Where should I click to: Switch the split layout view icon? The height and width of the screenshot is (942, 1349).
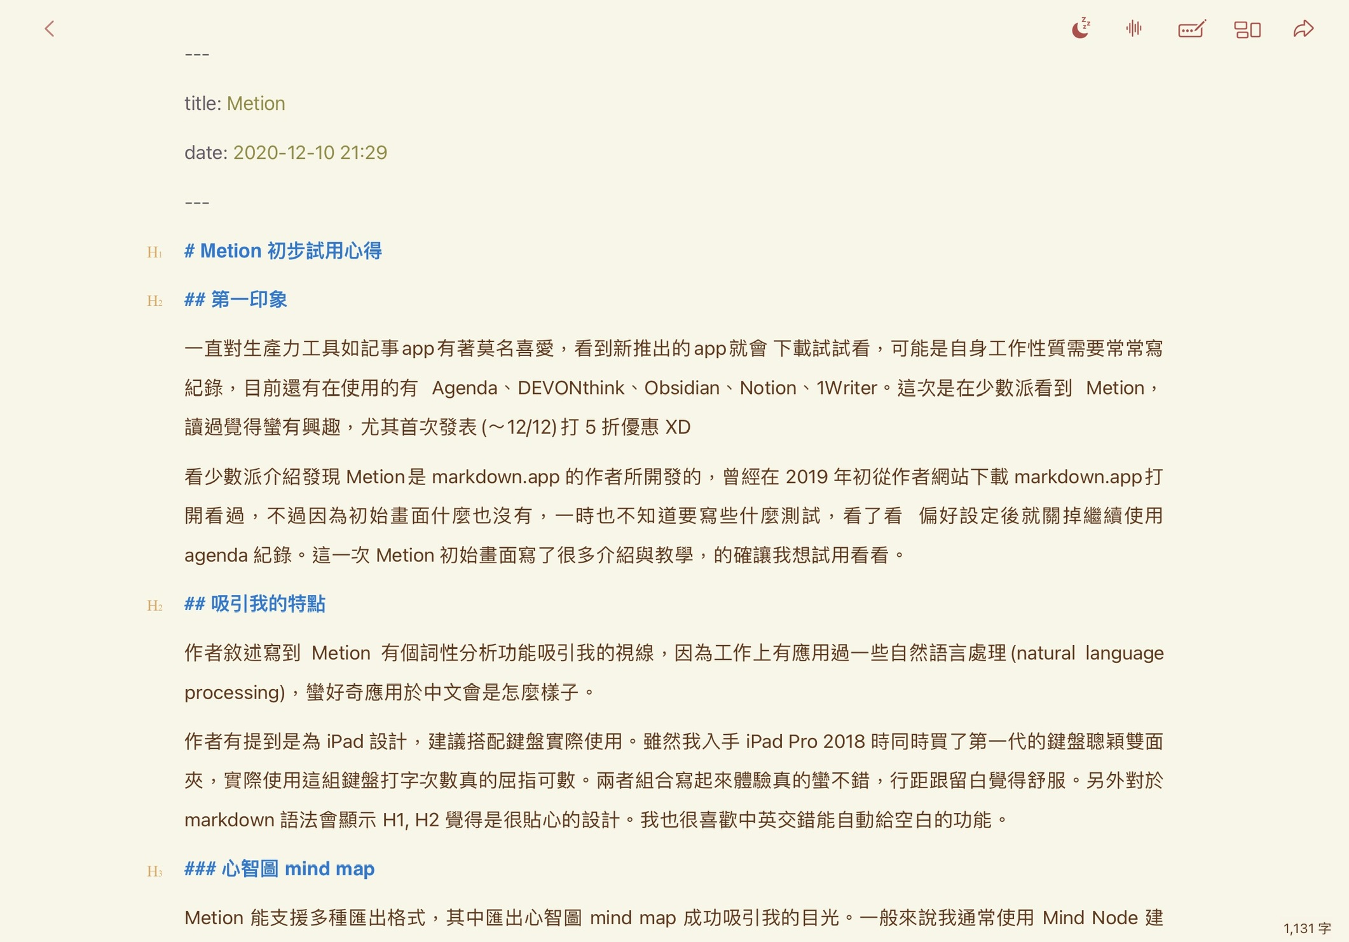1247,29
